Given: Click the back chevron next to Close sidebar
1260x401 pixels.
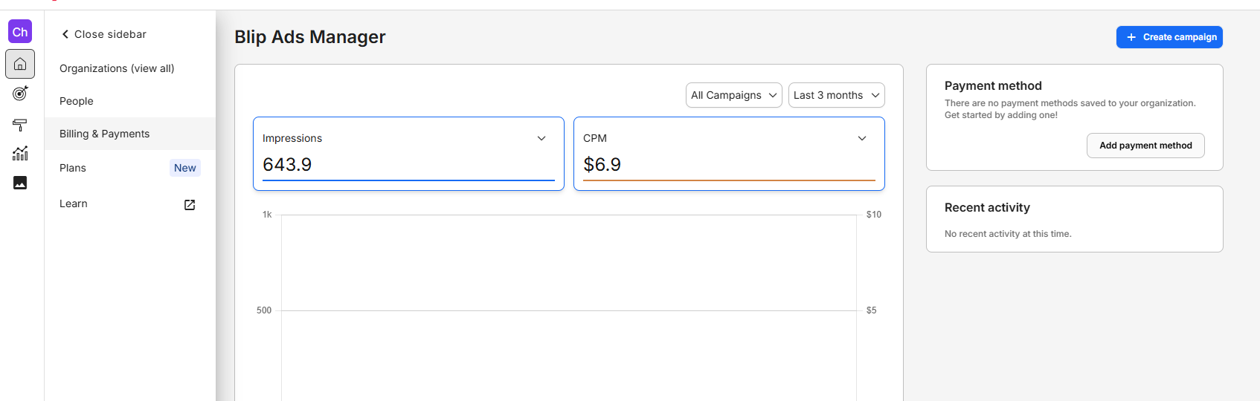Looking at the screenshot, I should 65,34.
